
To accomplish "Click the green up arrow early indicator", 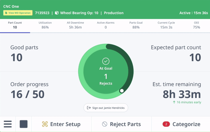I will (174, 102).
